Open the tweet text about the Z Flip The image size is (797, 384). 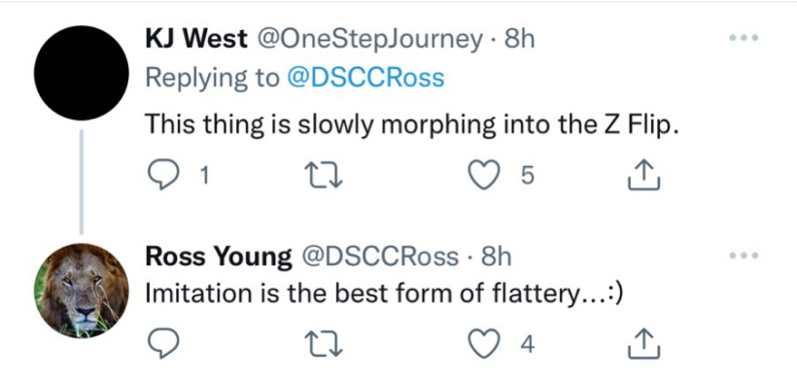tap(412, 125)
